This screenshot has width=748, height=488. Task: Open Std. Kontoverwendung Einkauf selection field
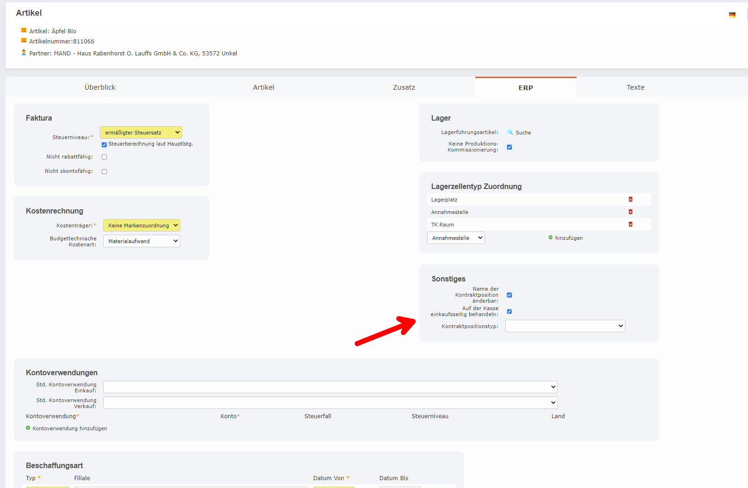pyautogui.click(x=330, y=387)
